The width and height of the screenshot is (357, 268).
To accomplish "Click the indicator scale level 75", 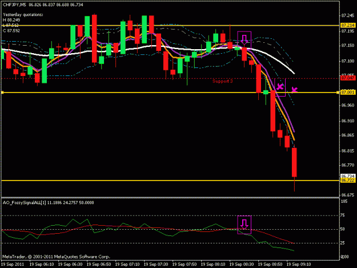I will (x=343, y=215).
